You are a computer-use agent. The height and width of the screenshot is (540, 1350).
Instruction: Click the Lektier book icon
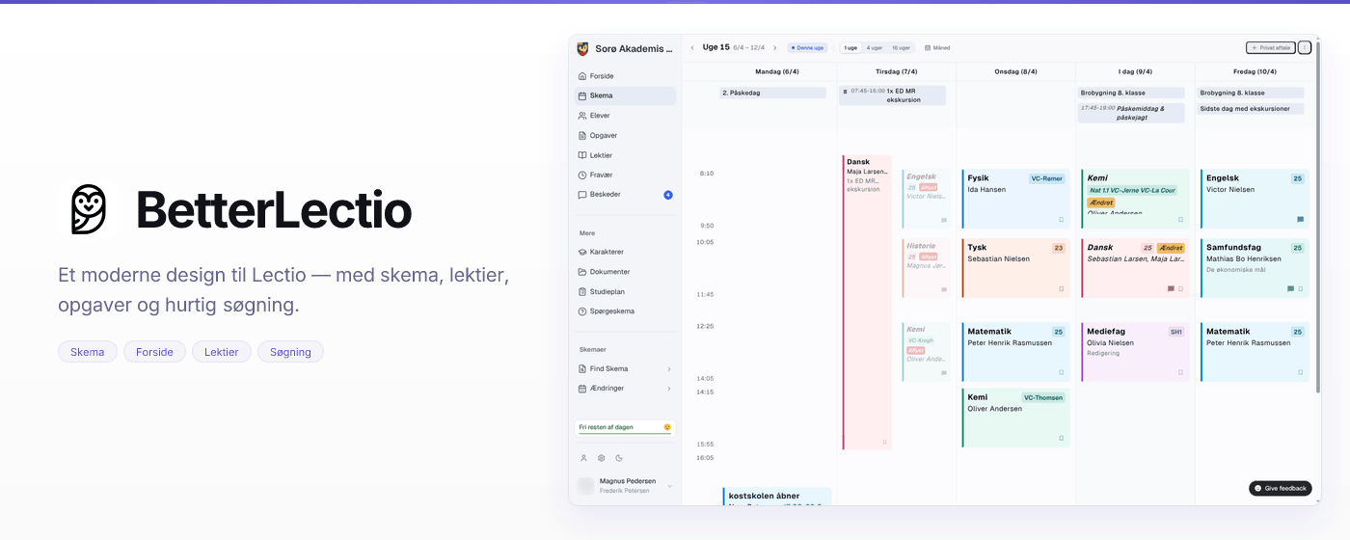pyautogui.click(x=582, y=155)
